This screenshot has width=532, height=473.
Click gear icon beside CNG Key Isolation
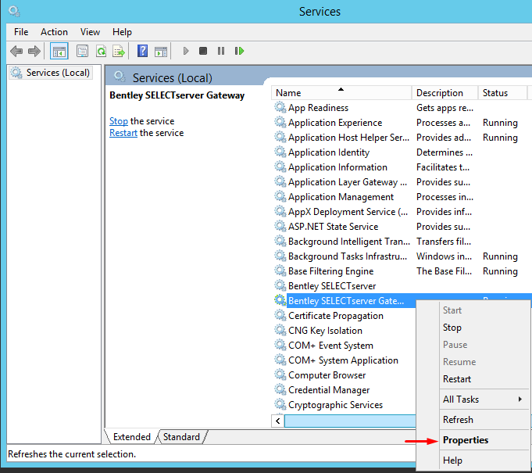coord(280,330)
